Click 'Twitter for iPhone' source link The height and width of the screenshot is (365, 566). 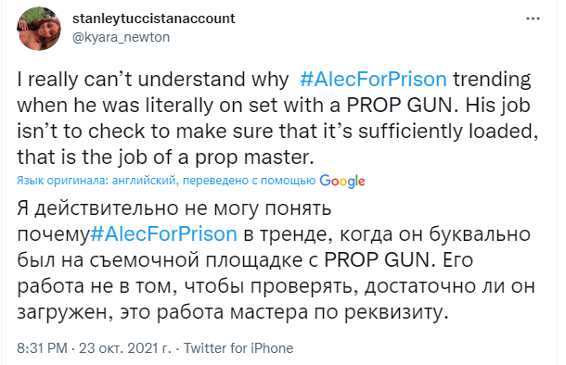point(238,348)
